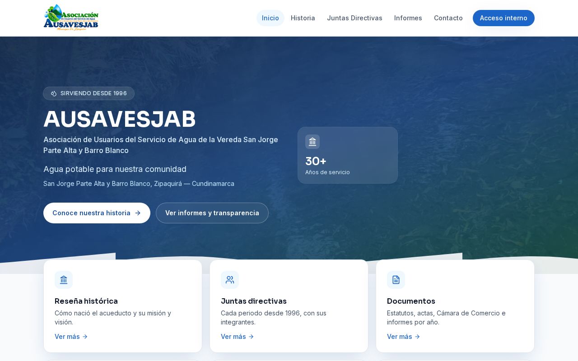Click 'Estatutos, actas, Cámara de Comercio' description
The image size is (578, 361).
pos(446,318)
